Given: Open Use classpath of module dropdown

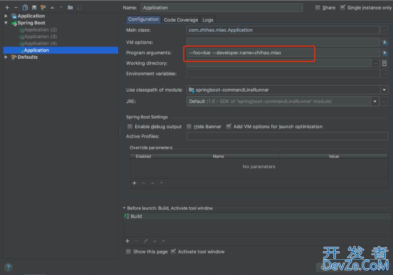Looking at the screenshot, I should 384,90.
